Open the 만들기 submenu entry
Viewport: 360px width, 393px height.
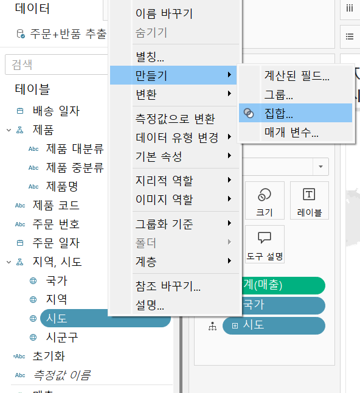point(173,75)
